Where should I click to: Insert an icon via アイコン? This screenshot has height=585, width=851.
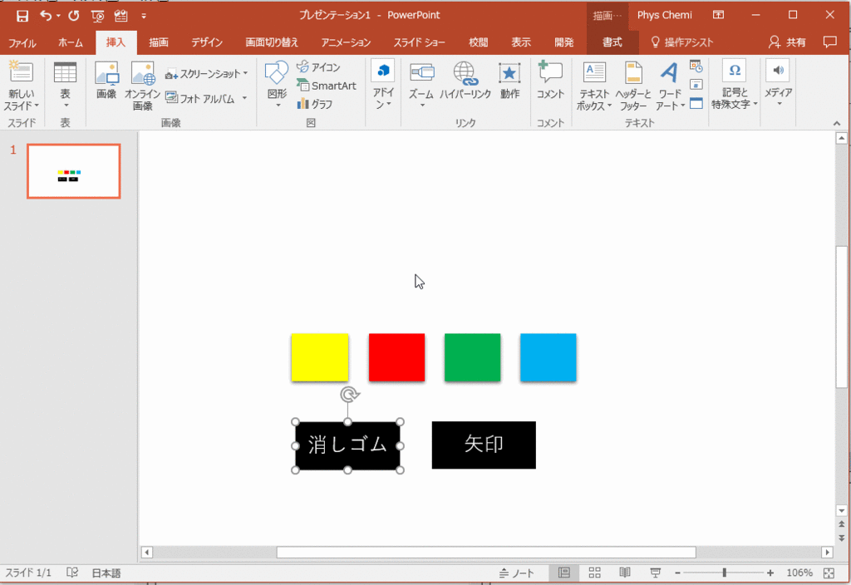[318, 66]
